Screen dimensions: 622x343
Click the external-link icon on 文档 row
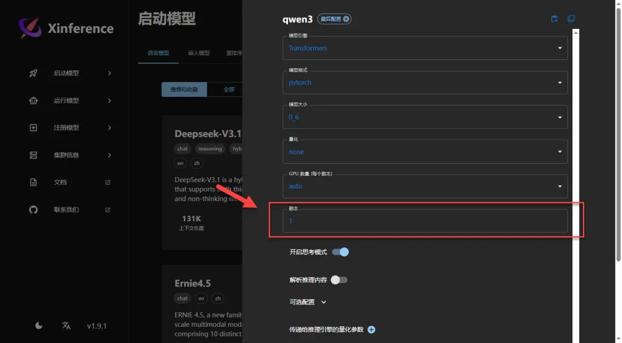tap(108, 182)
